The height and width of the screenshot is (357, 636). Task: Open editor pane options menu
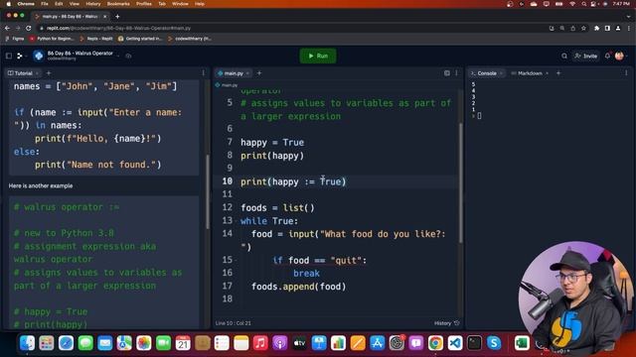point(456,73)
